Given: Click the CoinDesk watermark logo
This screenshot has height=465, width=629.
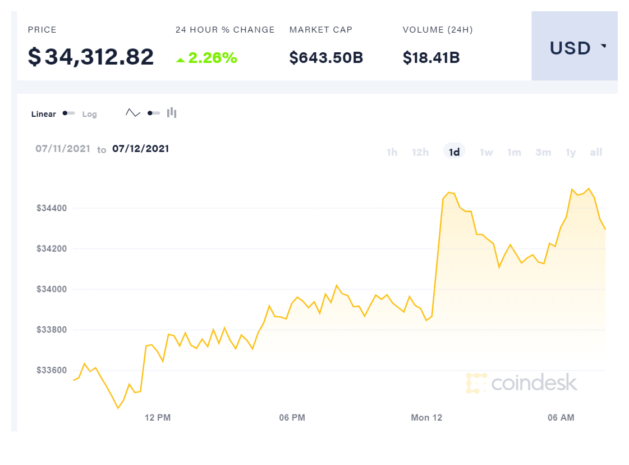Looking at the screenshot, I should (521, 383).
